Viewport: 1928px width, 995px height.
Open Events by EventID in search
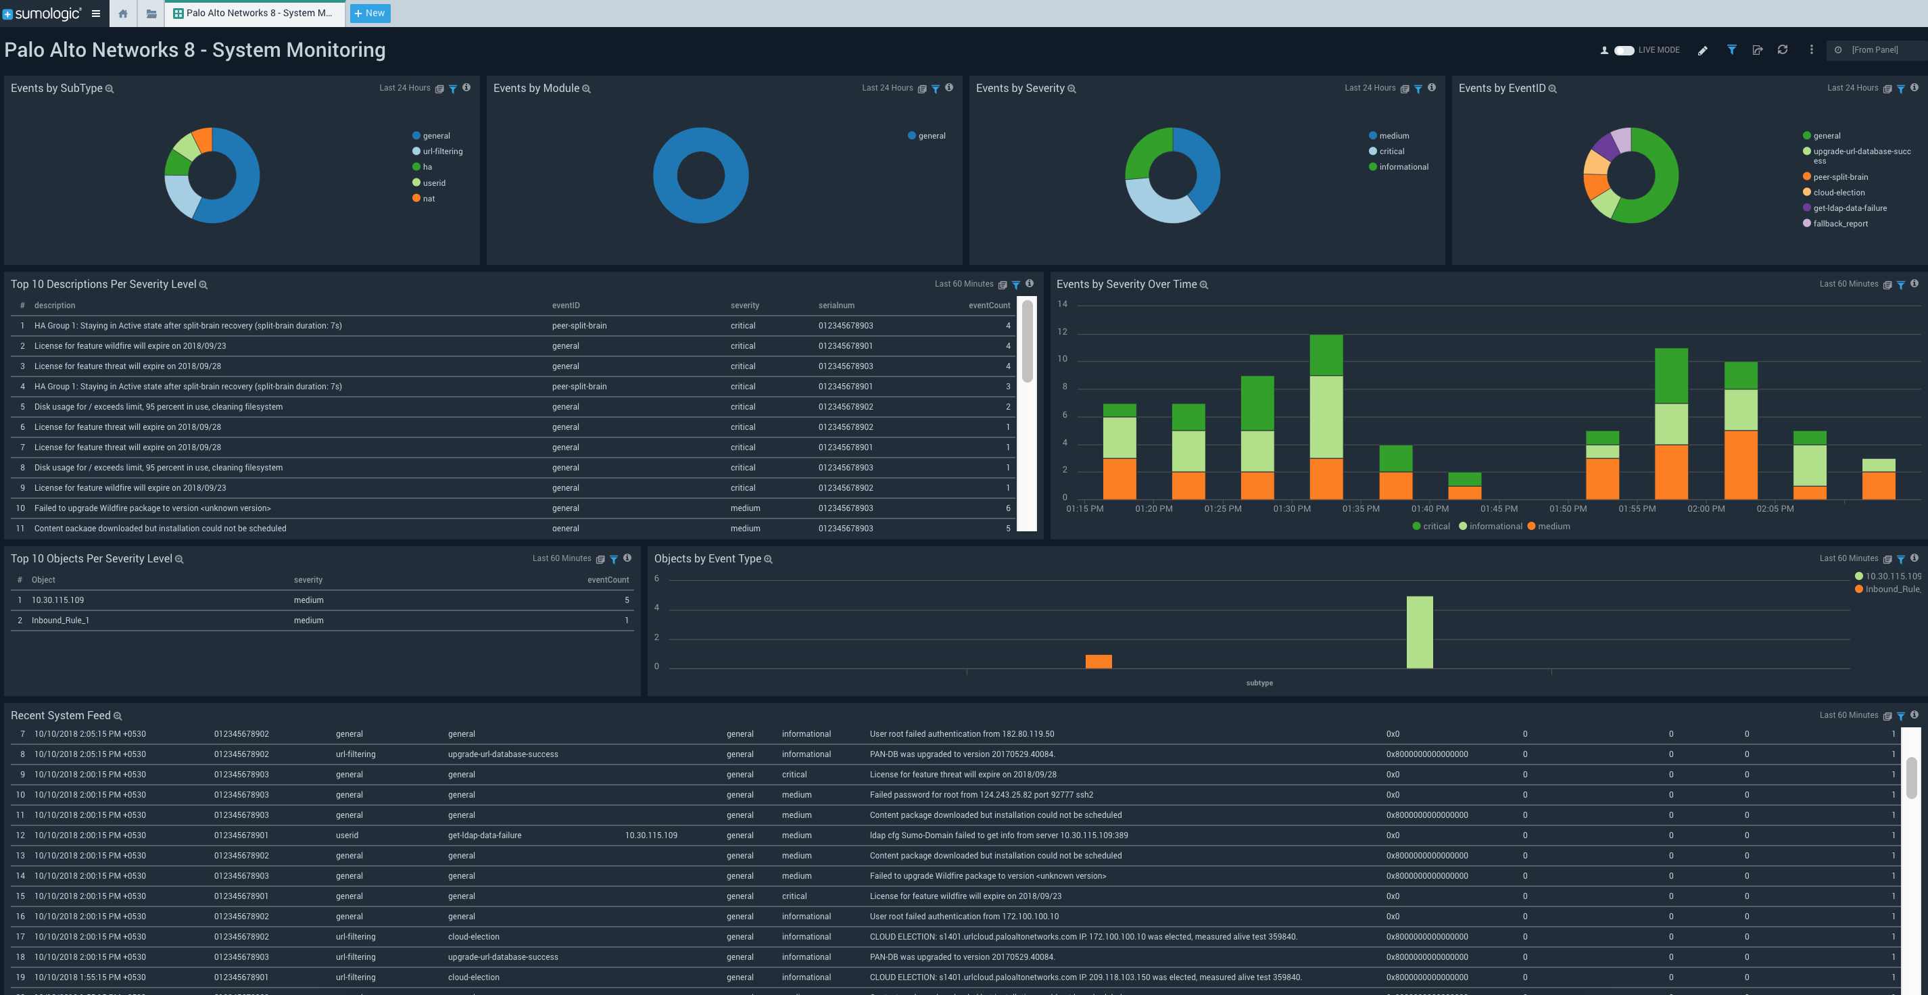[1553, 89]
